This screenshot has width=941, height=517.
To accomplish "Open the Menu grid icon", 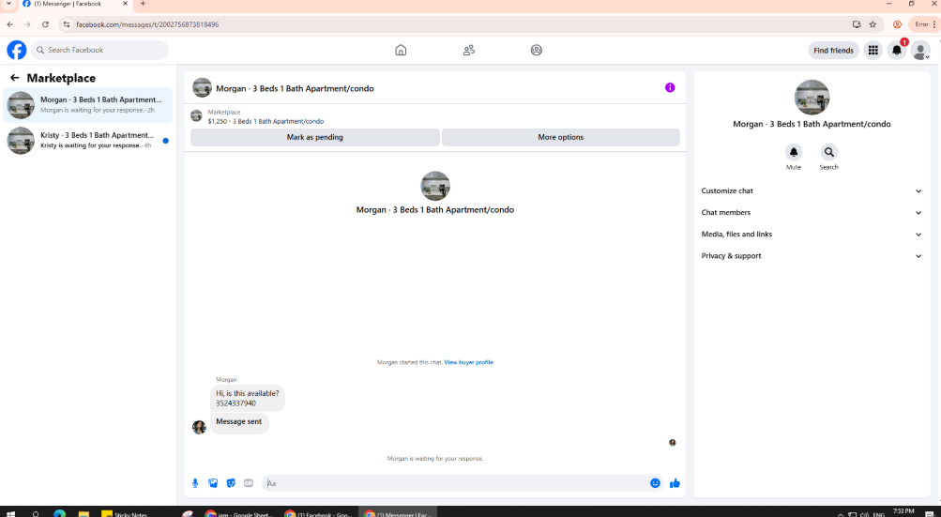I will (x=873, y=51).
